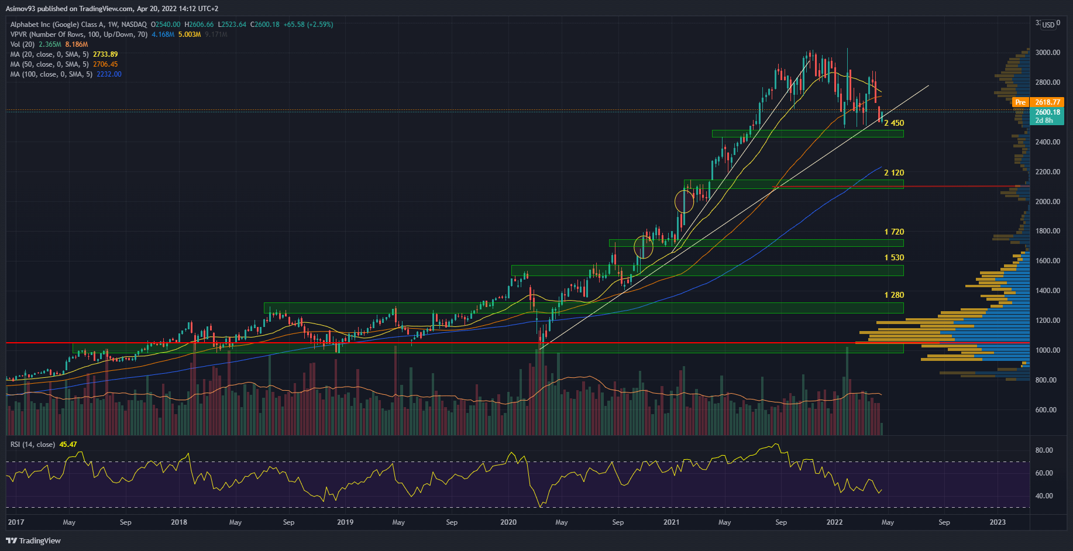Select the Vol (20) indicator legend
The height and width of the screenshot is (551, 1073).
point(22,44)
